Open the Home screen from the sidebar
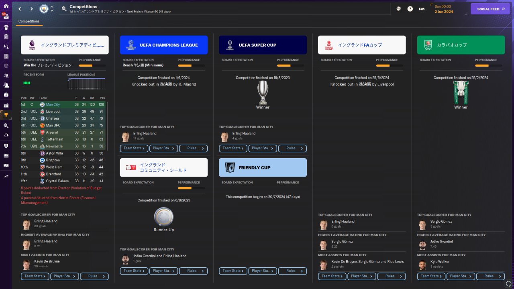 click(x=6, y=6)
